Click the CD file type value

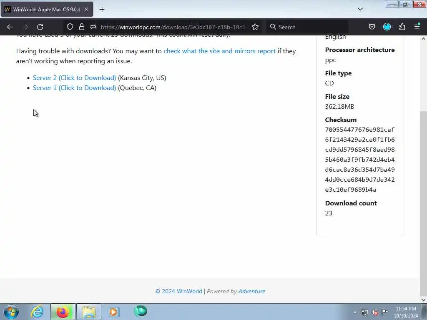(x=329, y=83)
